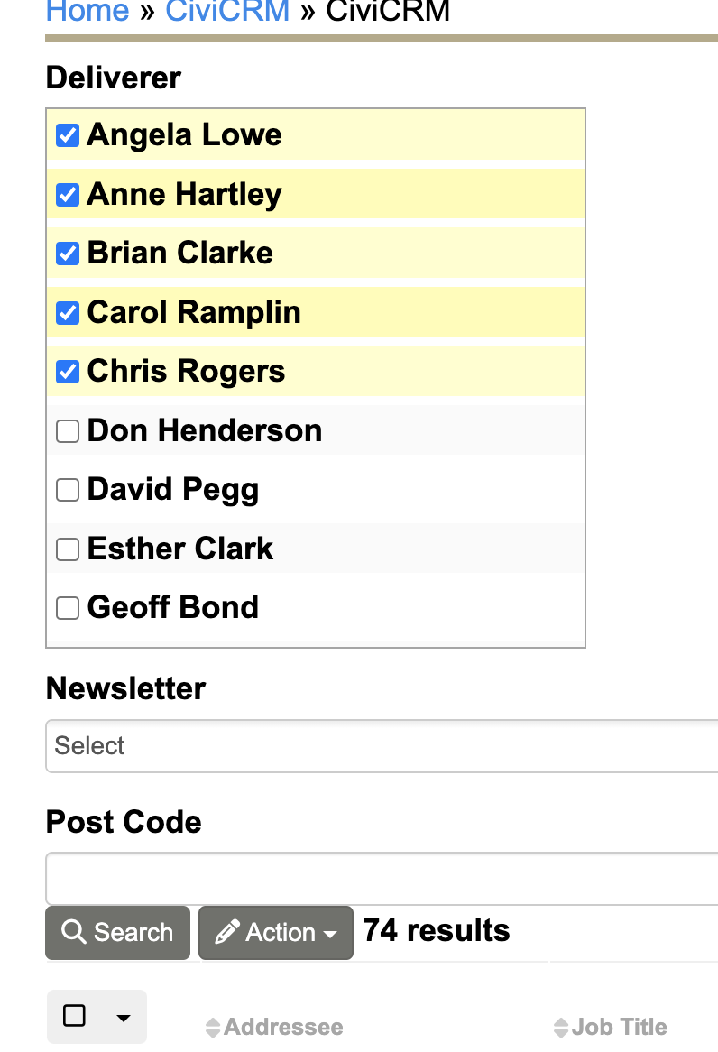
Task: Uncheck Anne Hartley in the Deliverer list
Action: pyautogui.click(x=68, y=194)
